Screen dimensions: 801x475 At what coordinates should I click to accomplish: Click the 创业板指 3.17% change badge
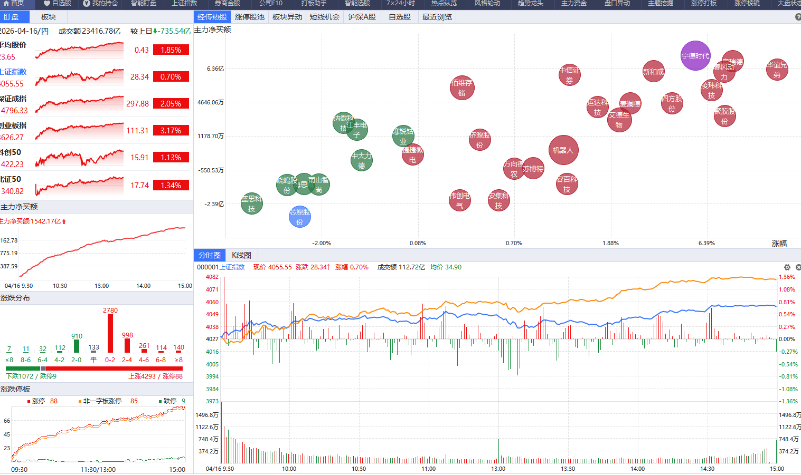pos(171,130)
